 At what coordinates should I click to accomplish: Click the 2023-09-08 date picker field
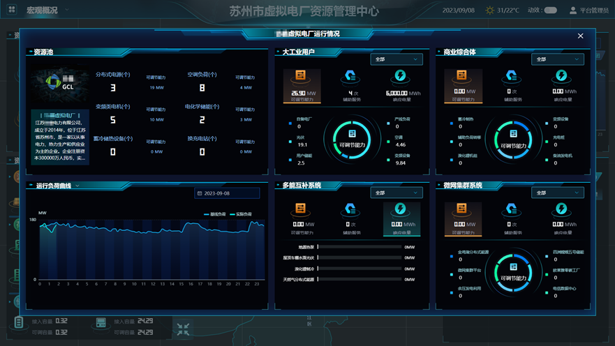tap(227, 193)
